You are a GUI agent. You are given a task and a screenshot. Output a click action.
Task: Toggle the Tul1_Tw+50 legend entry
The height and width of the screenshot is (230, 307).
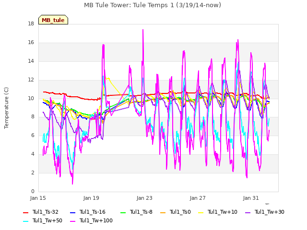43,220
